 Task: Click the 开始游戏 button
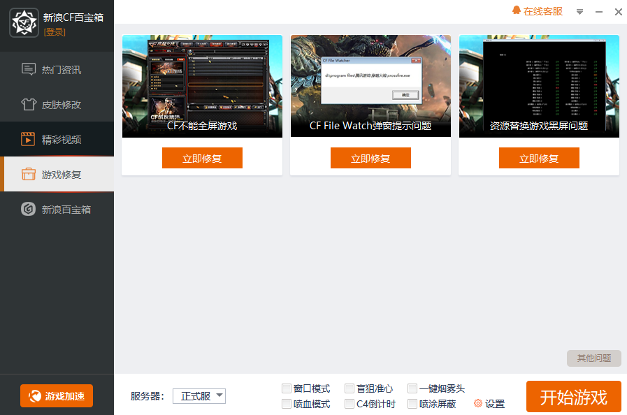point(573,397)
